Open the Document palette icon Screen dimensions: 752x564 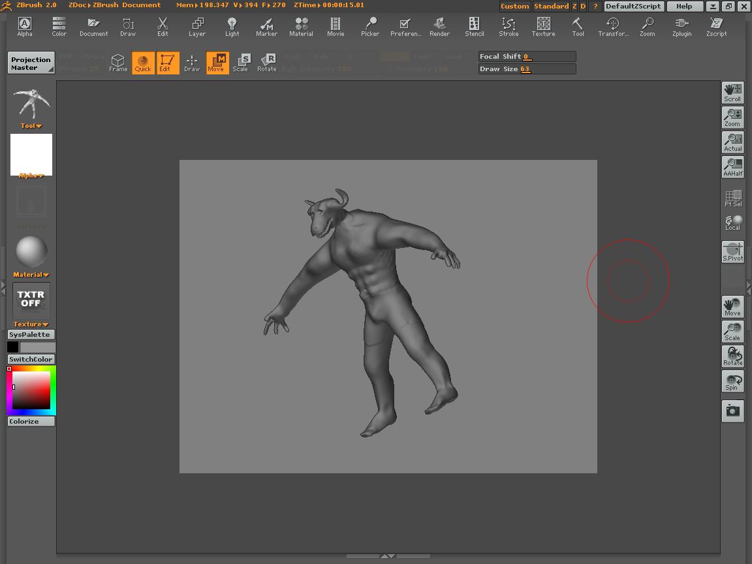click(x=93, y=27)
